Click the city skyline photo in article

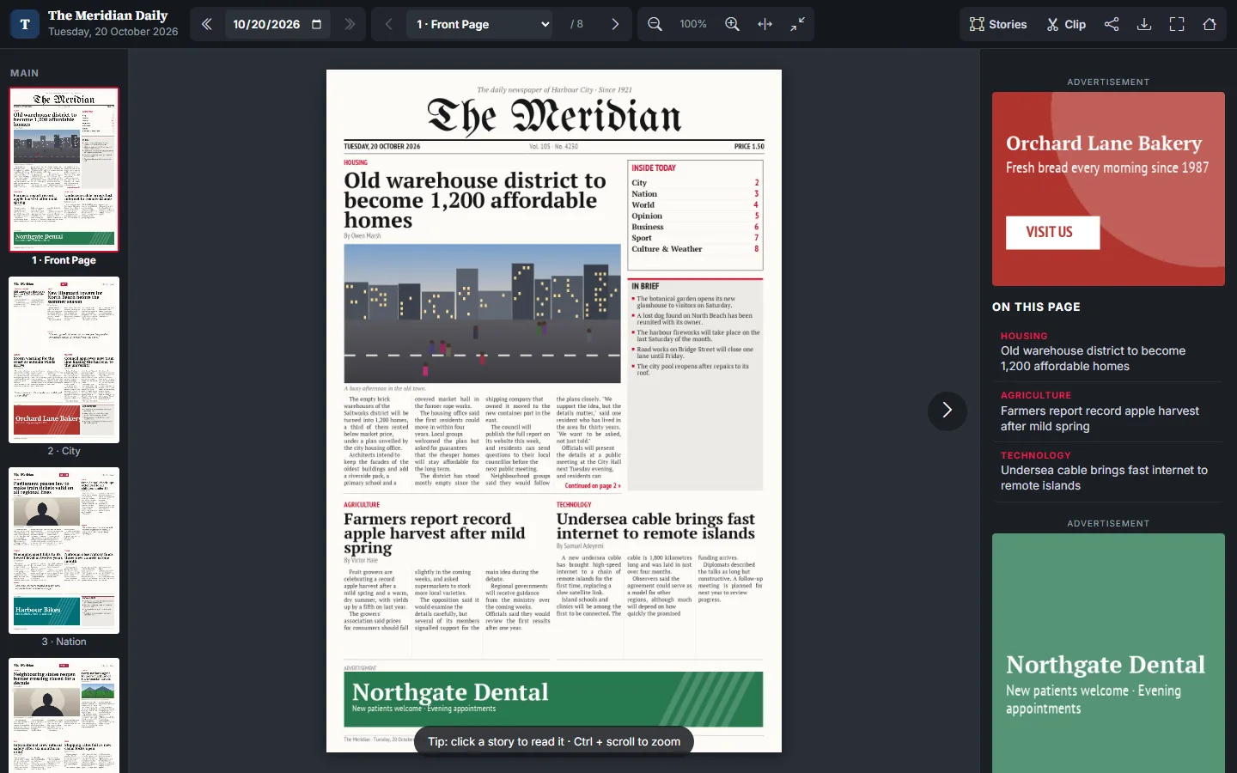click(482, 313)
